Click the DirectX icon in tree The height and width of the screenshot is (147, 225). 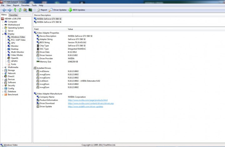6,76
